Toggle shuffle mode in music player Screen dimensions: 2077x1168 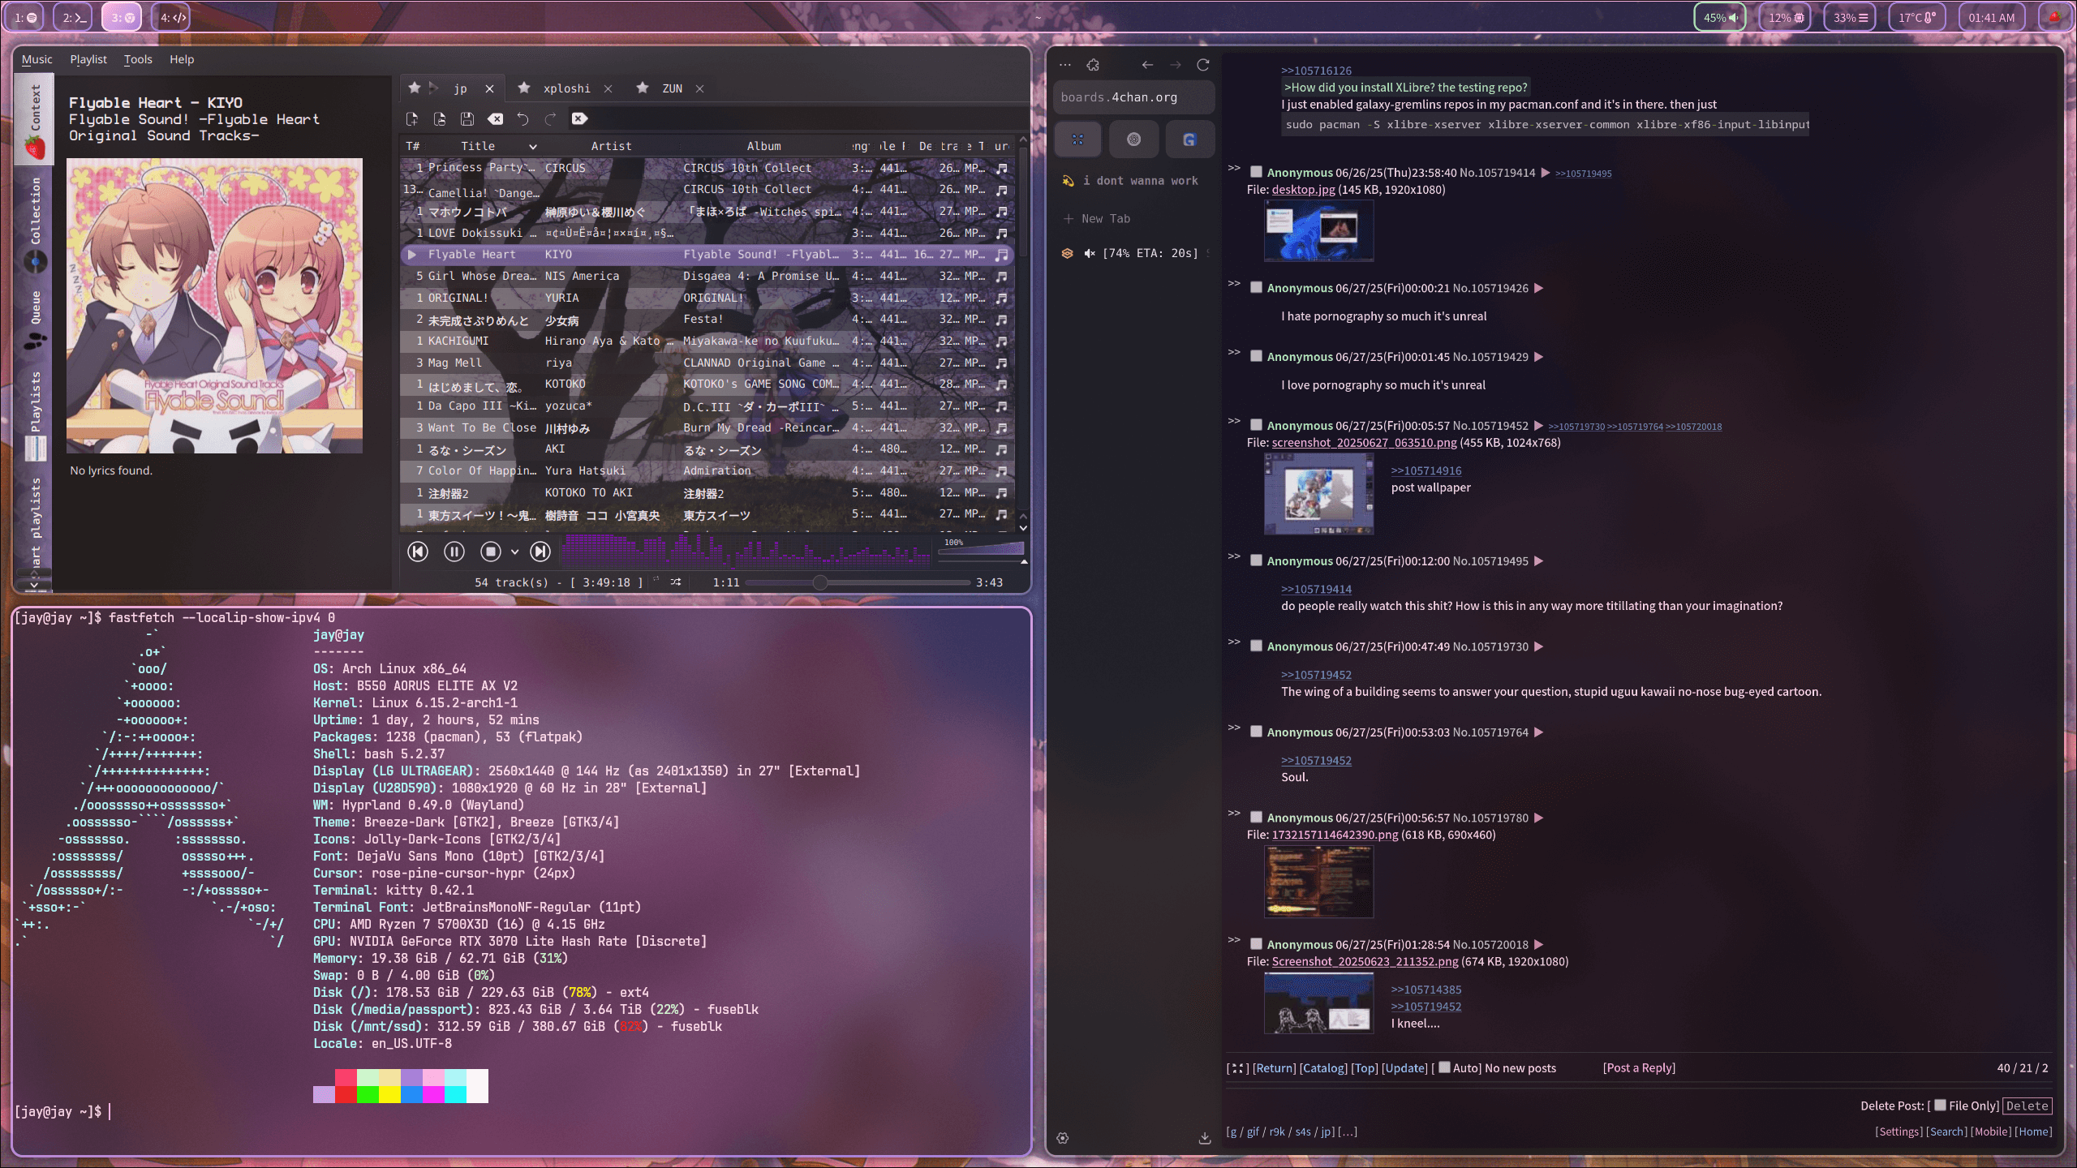(676, 582)
